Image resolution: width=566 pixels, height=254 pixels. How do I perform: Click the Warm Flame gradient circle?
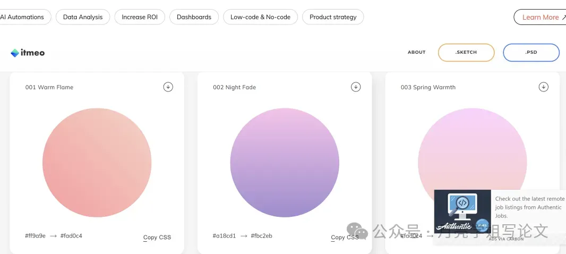[x=97, y=163]
